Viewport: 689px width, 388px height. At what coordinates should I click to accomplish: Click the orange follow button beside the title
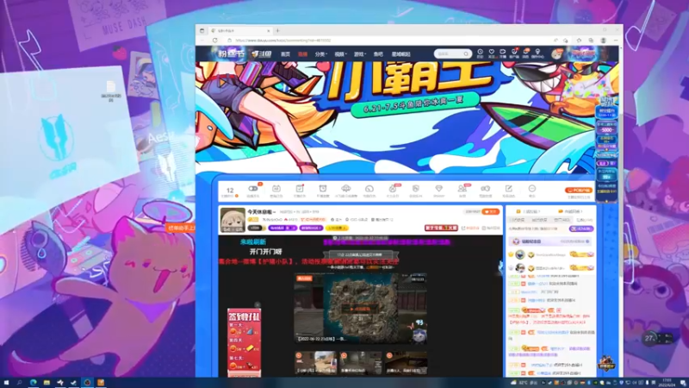tap(491, 211)
